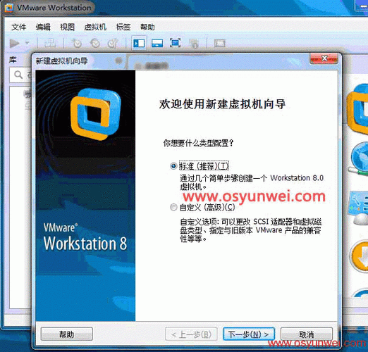Click the revert snapshot toolbar icon
The image size is (368, 352).
click(95, 43)
